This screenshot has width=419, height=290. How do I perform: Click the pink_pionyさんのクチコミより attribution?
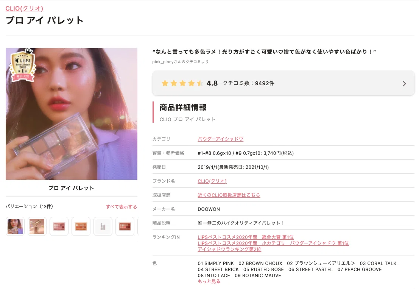coord(181,62)
